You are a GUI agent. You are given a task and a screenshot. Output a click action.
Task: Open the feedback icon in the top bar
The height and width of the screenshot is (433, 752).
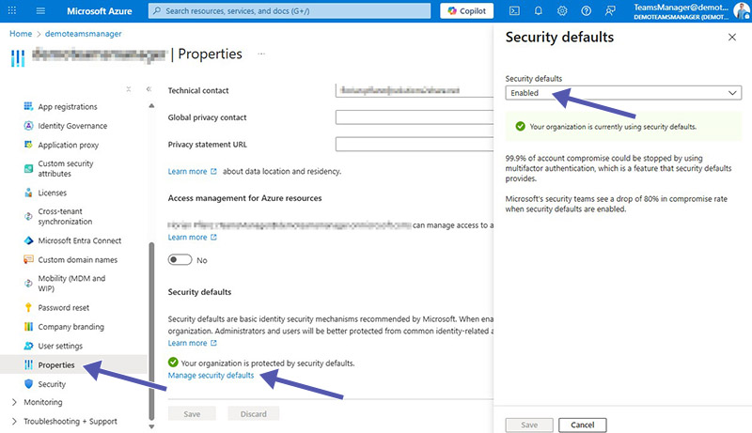pos(610,10)
